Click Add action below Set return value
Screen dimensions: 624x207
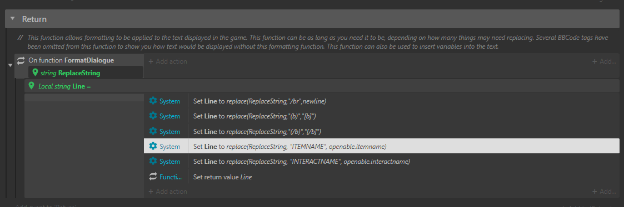[168, 192]
